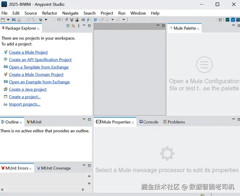The width and height of the screenshot is (240, 196).
Task: Toggle Link with Editor in Package Explorer
Action: [x=73, y=26]
